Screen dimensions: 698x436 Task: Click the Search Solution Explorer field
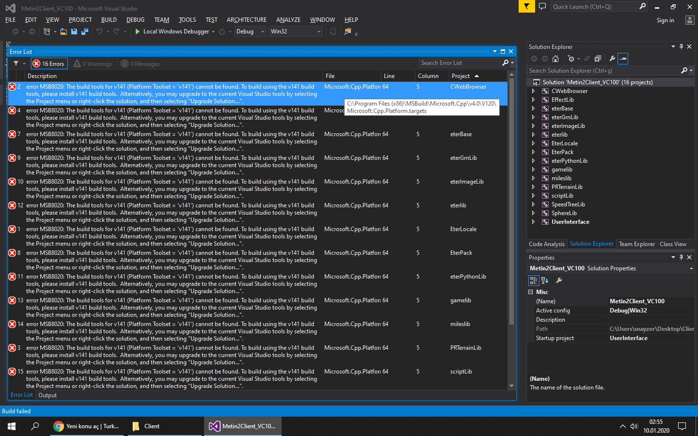point(604,71)
